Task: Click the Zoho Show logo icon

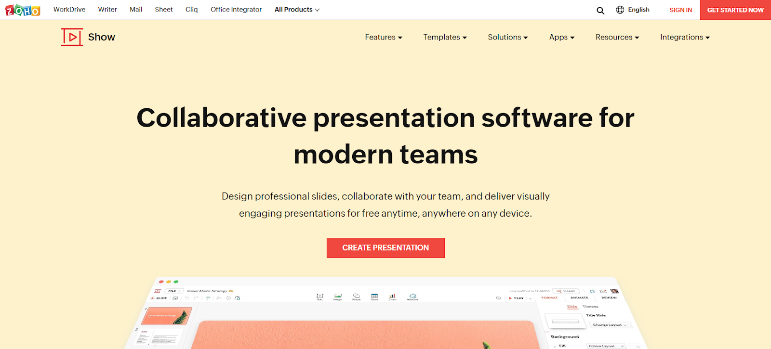Action: (72, 37)
